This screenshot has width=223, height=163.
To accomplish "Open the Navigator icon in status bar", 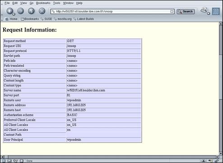I will (4, 161).
